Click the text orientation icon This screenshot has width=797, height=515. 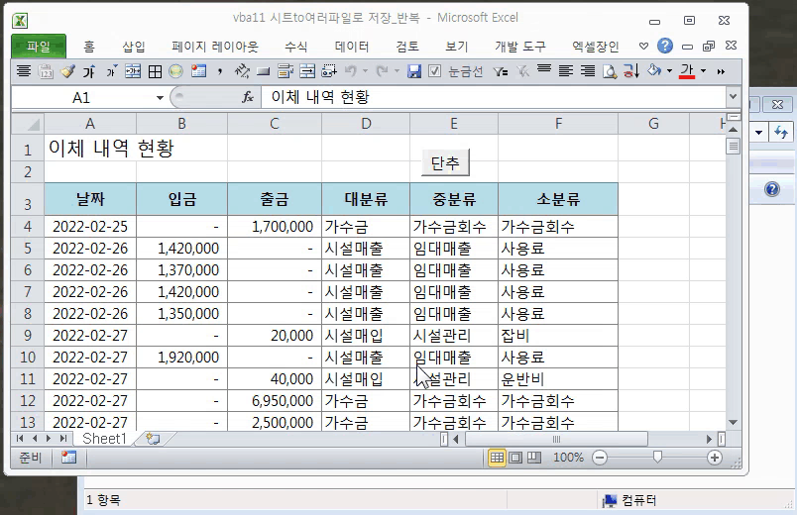coord(242,71)
